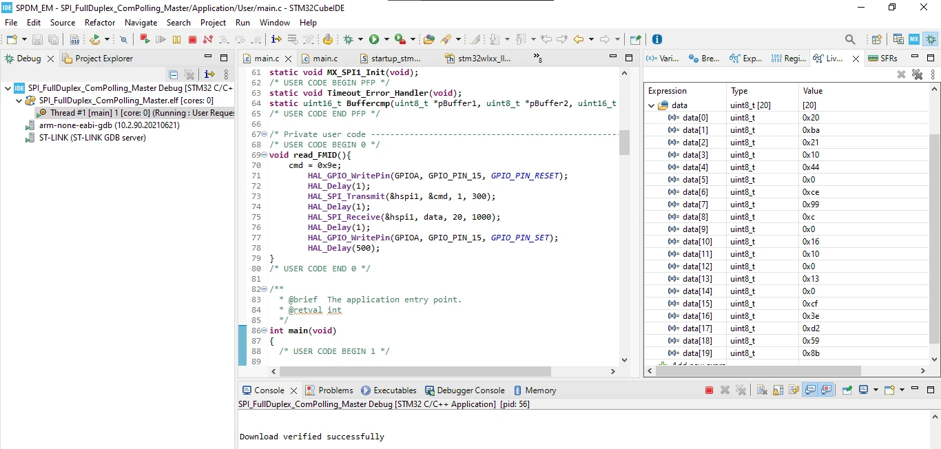Viewport: 941px width, 449px height.
Task: Click the Resume debug icon
Action: 161,40
